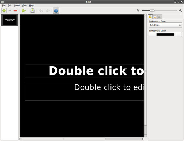Start the presentation with the green play icon
Screen dimensions: 184x141
point(24,11)
